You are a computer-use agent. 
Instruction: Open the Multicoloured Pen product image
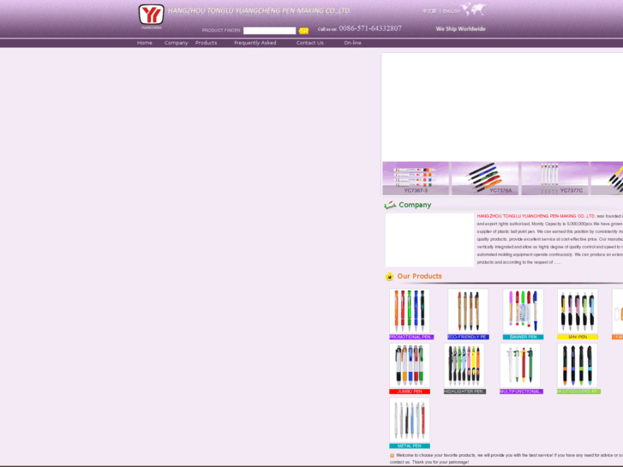pos(578,366)
